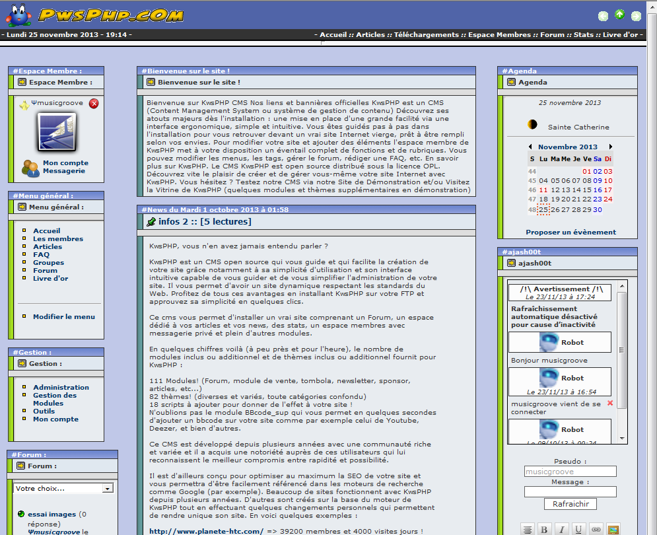Click the '/!\ Avertissement /!\' shoutbox heading

pos(561,289)
